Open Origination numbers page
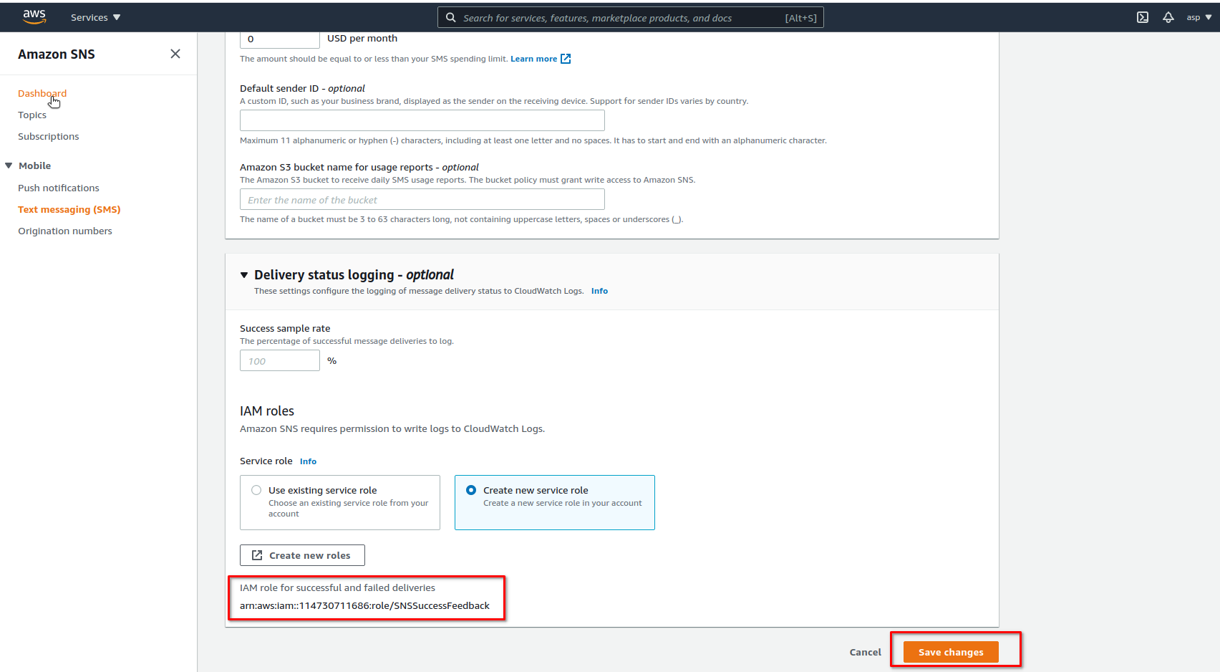Screen dimensions: 1220x672 [65, 231]
